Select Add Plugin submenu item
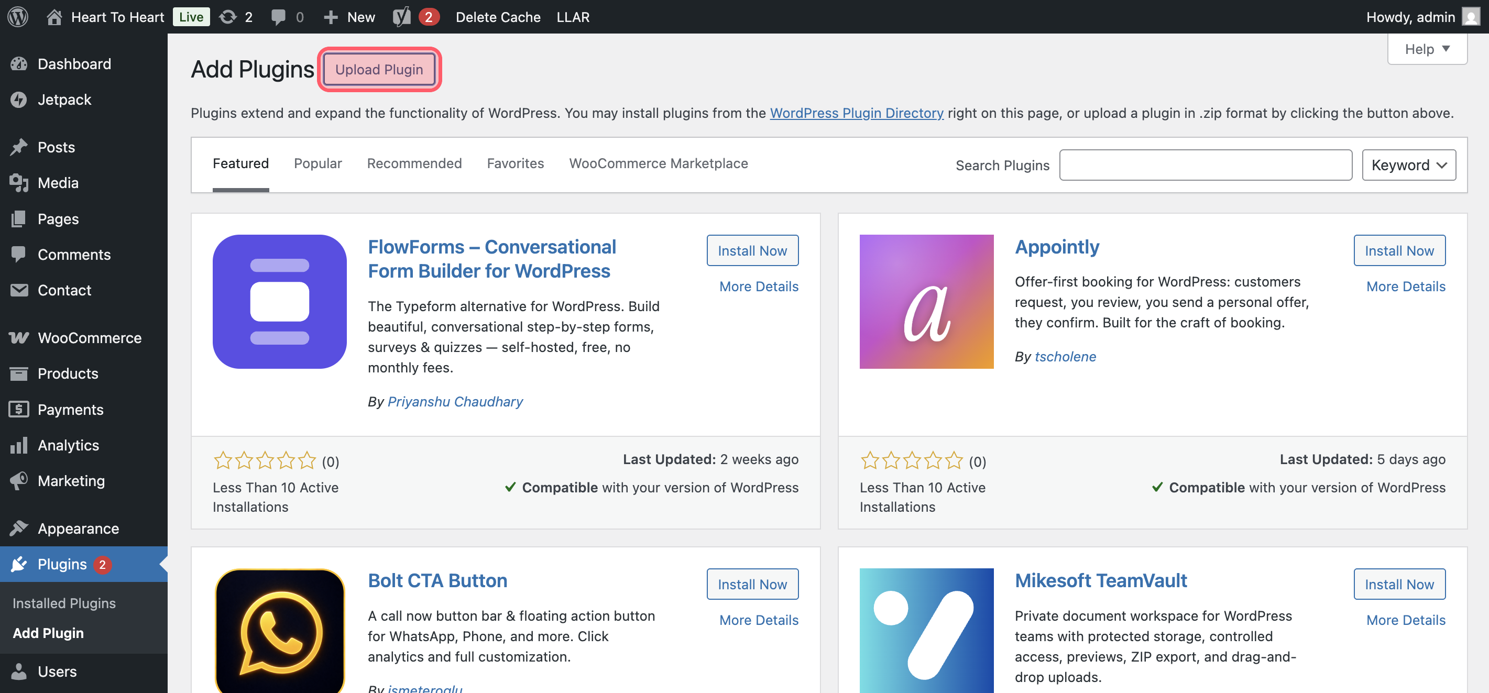Viewport: 1489px width, 693px height. tap(48, 633)
